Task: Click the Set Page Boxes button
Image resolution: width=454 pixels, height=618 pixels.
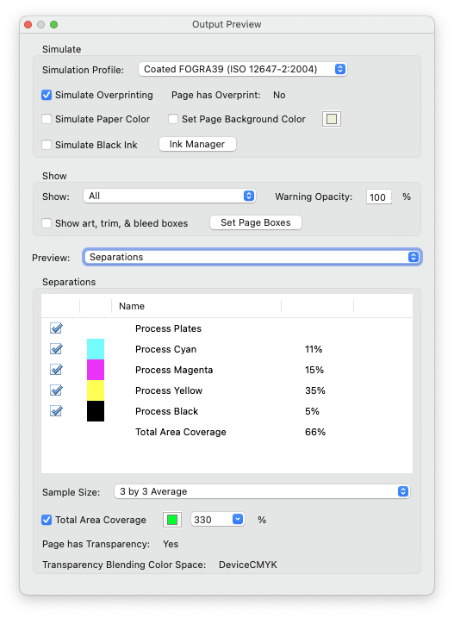Action: tap(256, 222)
